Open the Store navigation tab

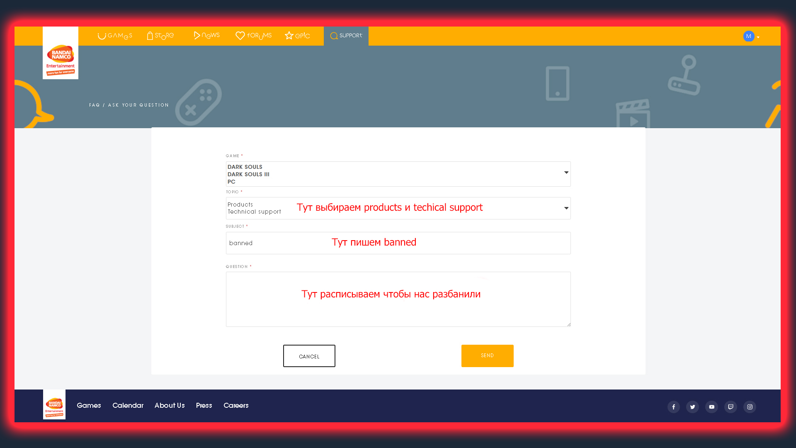[x=160, y=36]
